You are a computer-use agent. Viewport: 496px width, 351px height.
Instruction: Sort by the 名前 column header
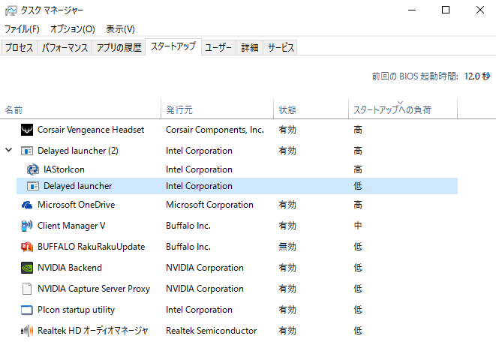point(80,109)
